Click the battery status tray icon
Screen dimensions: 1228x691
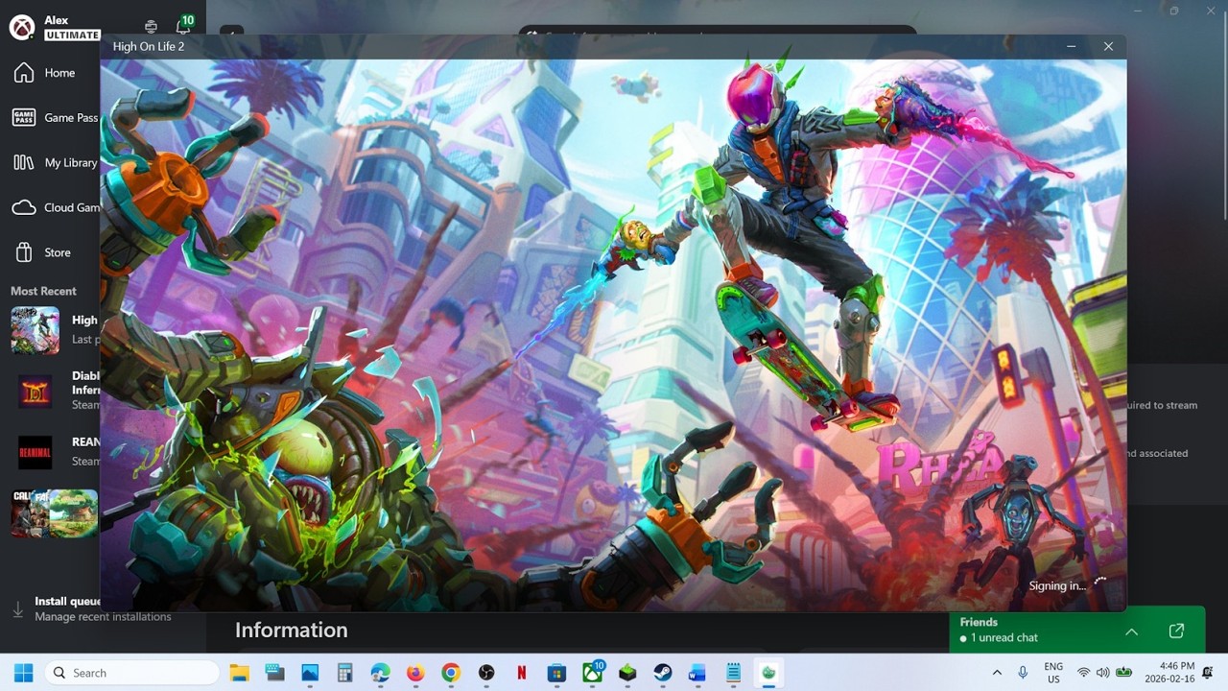pos(1122,673)
